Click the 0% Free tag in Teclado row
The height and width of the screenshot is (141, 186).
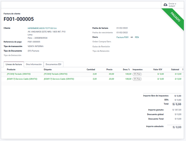(137, 74)
